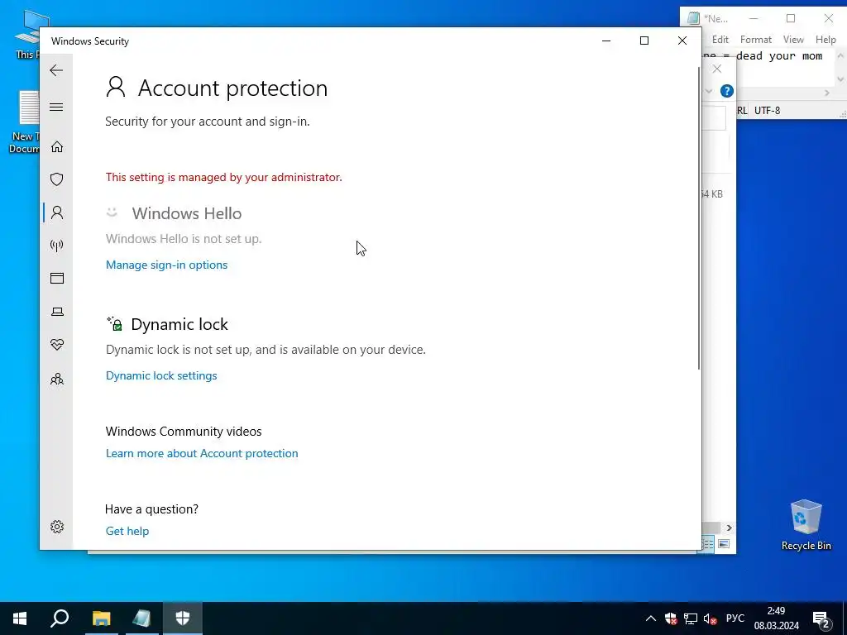Image resolution: width=847 pixels, height=635 pixels.
Task: Open Family options icon in sidebar
Action: [x=57, y=379]
